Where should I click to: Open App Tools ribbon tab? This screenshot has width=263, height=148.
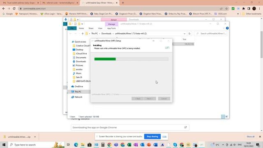coord(111,28)
